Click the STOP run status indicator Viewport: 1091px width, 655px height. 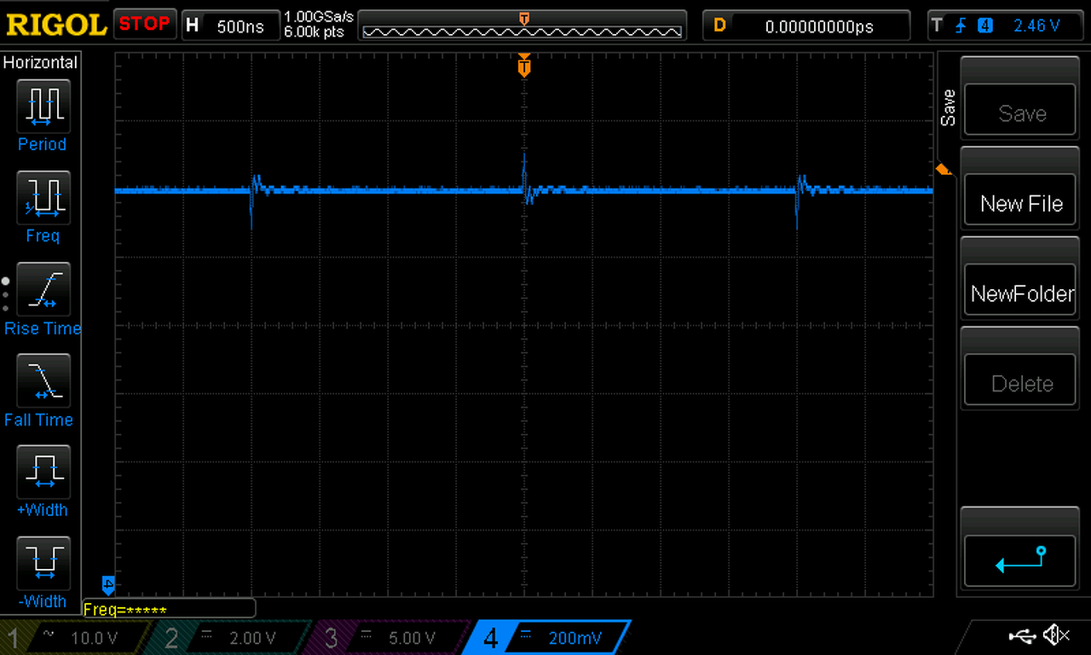click(x=144, y=24)
